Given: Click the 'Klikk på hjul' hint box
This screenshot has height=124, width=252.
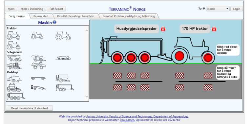Looking at the screenshot, I should pos(228,72).
